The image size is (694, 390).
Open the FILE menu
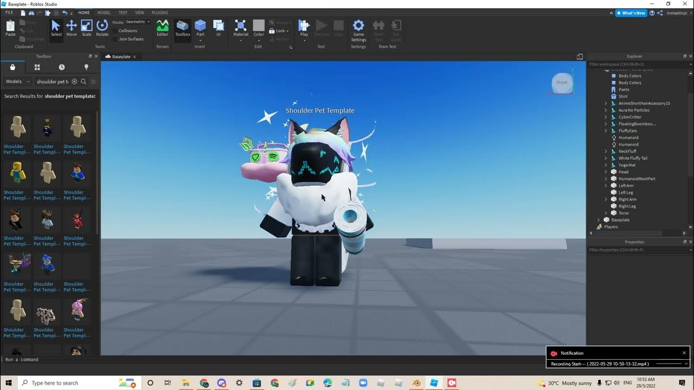click(9, 12)
